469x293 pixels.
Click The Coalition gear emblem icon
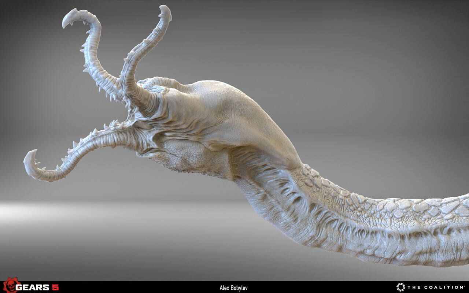tap(401, 287)
